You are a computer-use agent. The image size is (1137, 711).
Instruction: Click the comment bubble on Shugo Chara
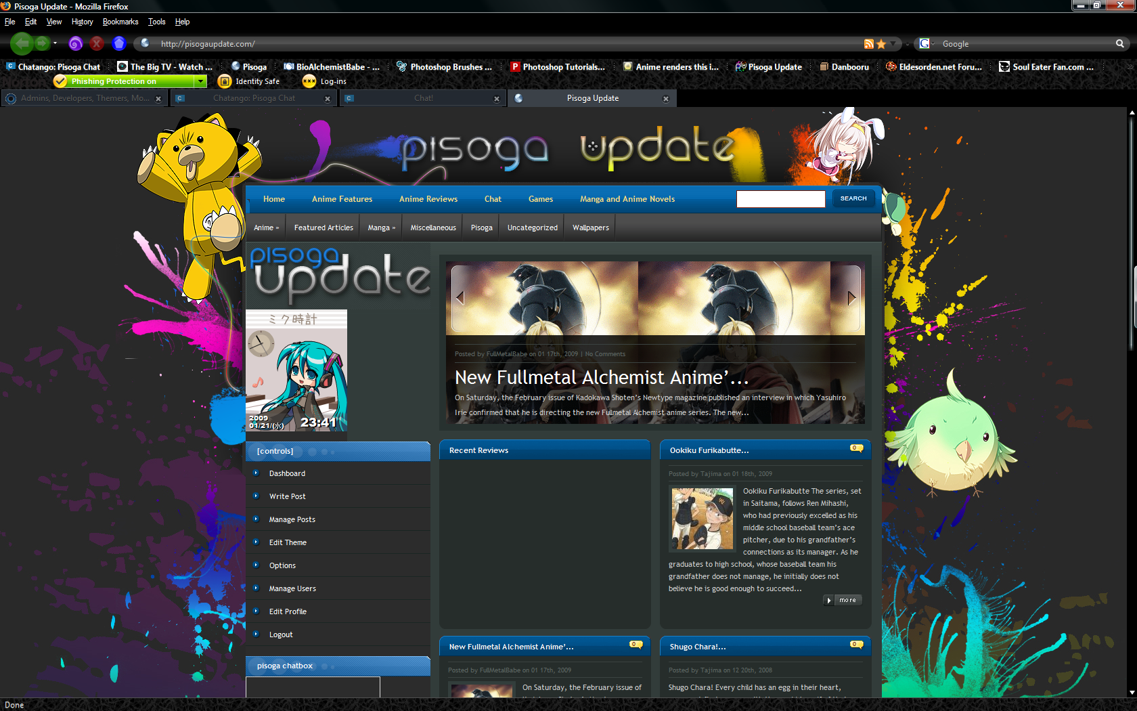pyautogui.click(x=856, y=644)
